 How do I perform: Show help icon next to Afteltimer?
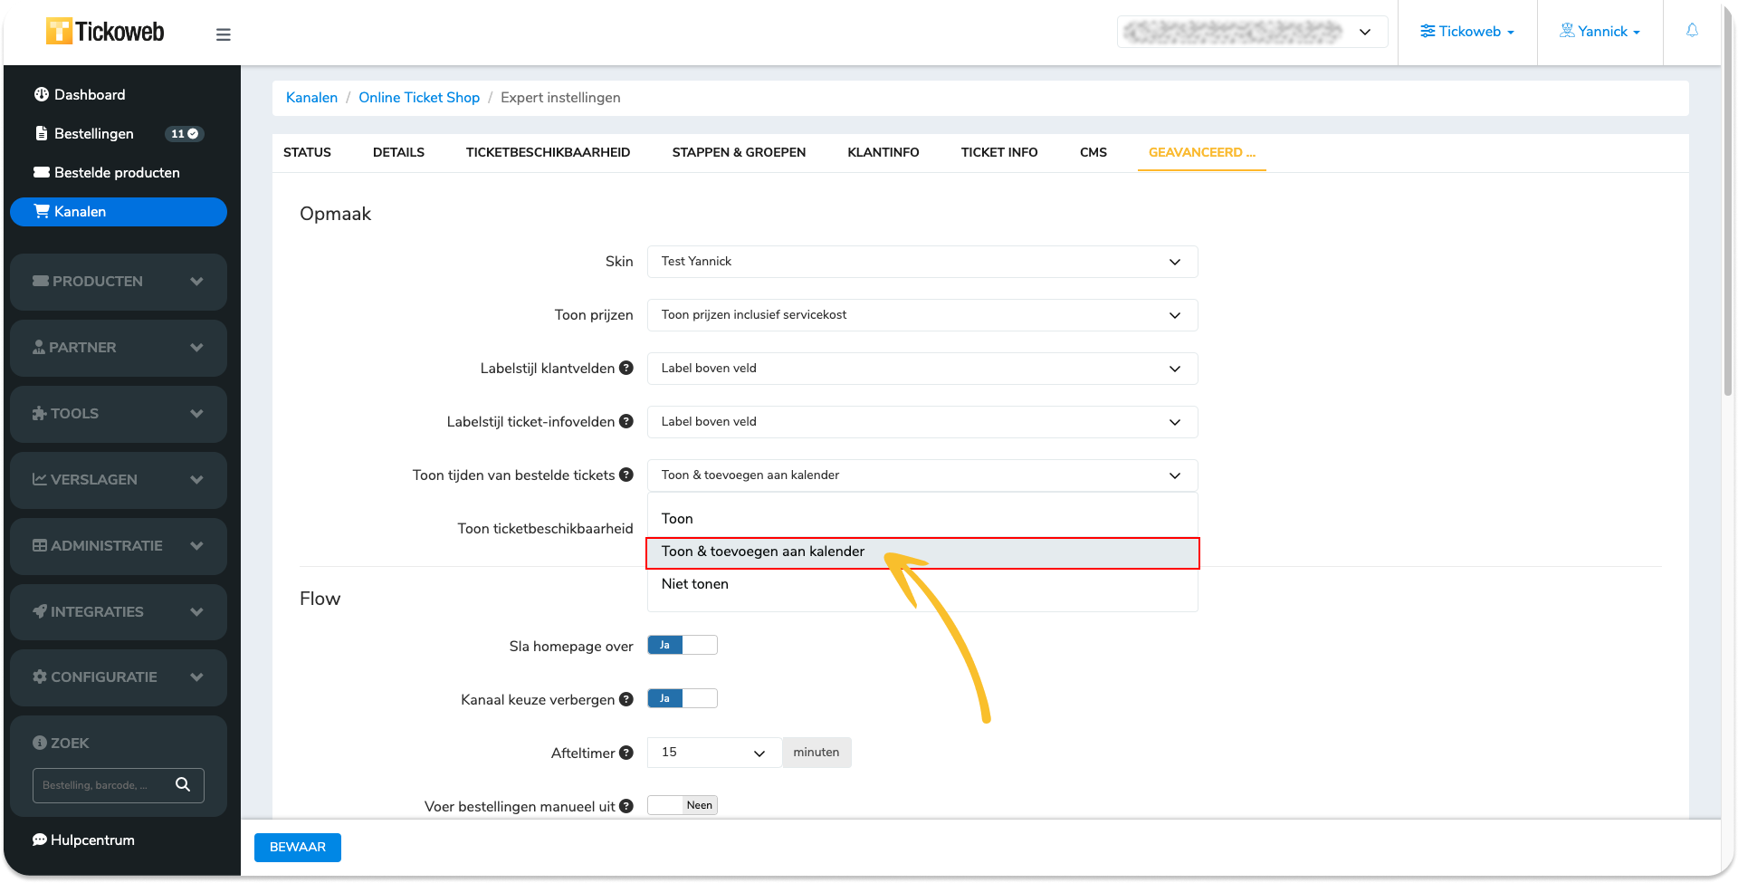click(626, 753)
